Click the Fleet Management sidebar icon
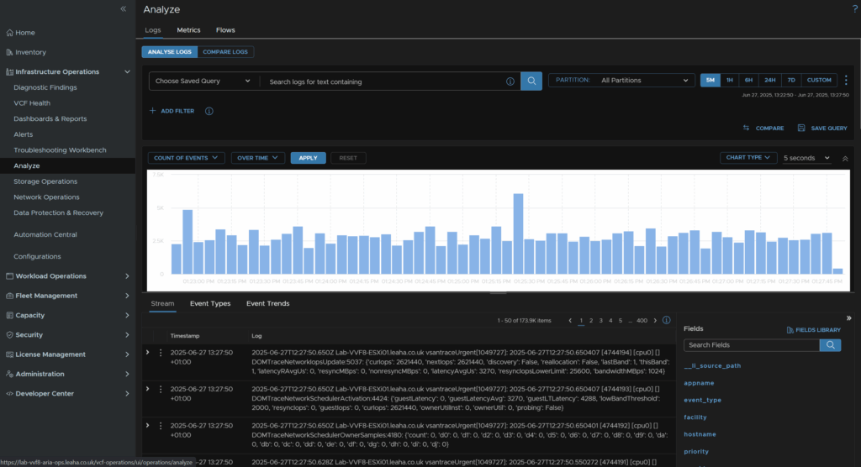Screen dimensions: 861x467 pos(9,296)
